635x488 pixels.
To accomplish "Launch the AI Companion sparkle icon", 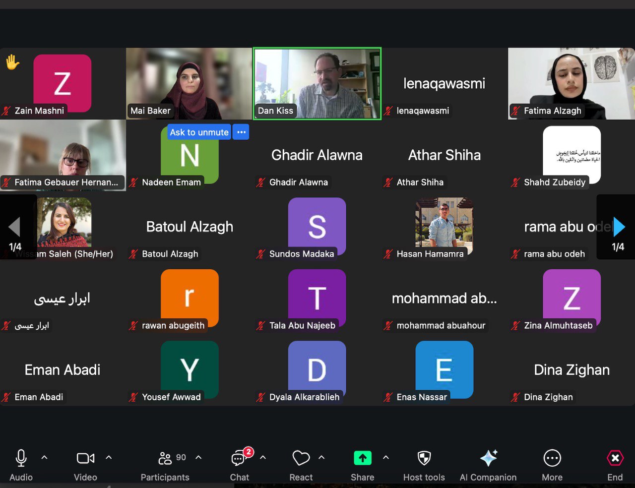I will tap(488, 458).
